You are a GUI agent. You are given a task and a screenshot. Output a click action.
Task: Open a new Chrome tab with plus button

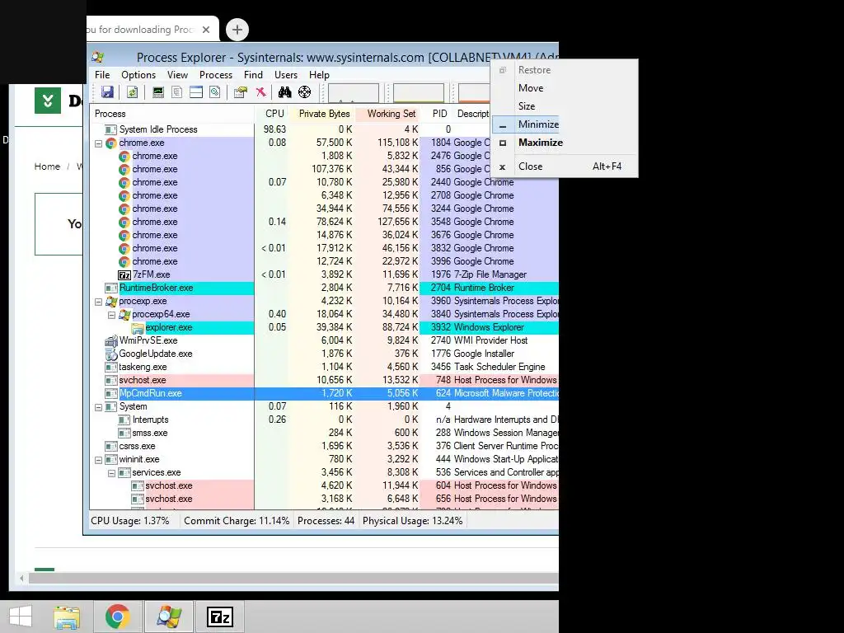click(237, 30)
